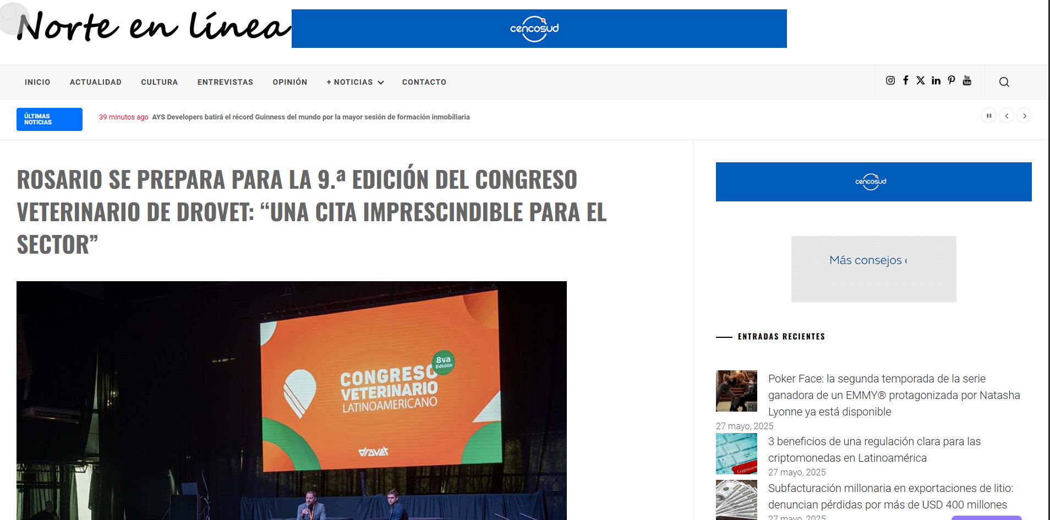
Task: Click the Poker Face article thumbnail
Action: click(736, 391)
